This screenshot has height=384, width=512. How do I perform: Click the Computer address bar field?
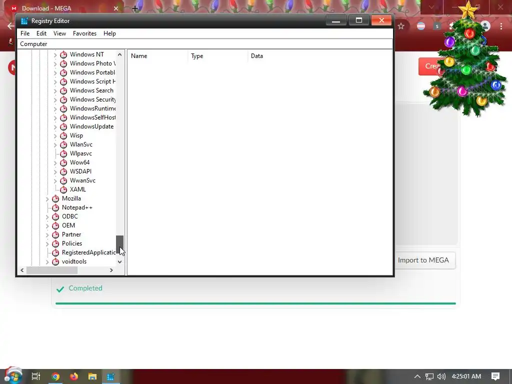pos(205,44)
